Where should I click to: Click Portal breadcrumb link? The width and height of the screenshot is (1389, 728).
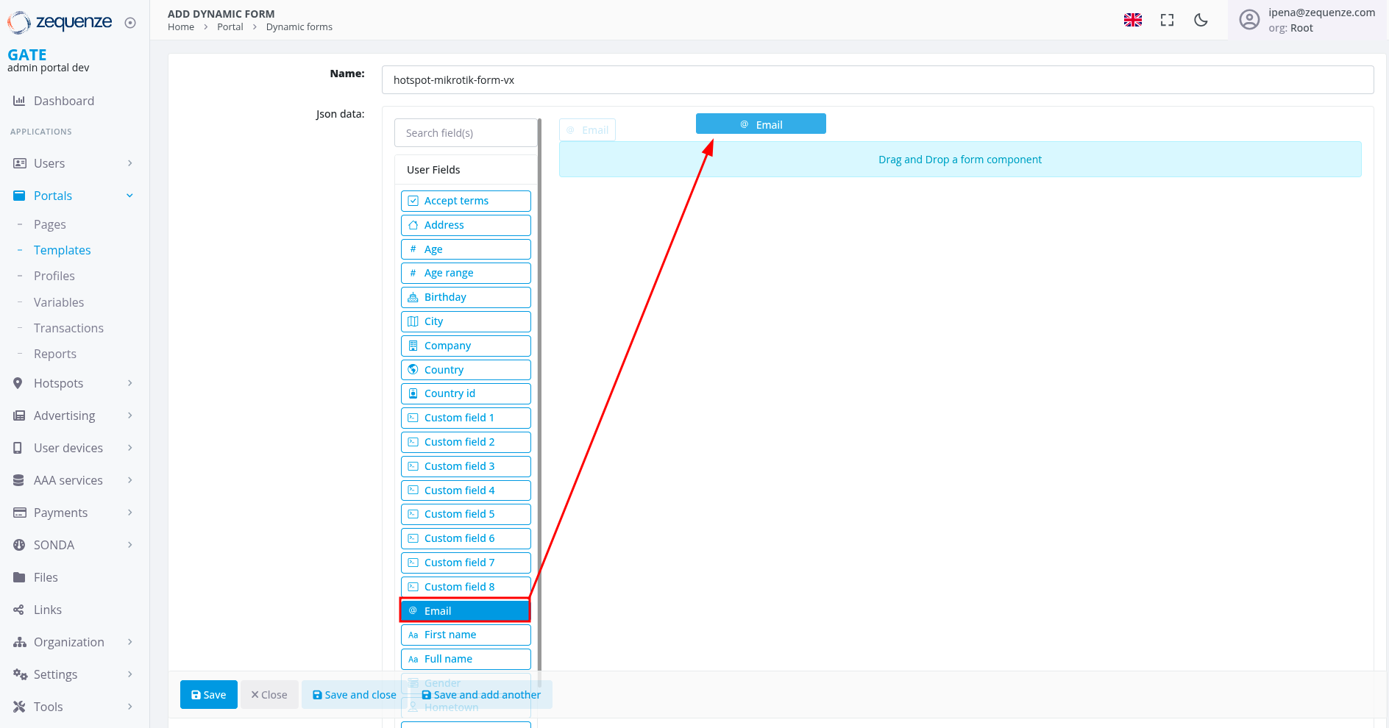[x=230, y=27]
